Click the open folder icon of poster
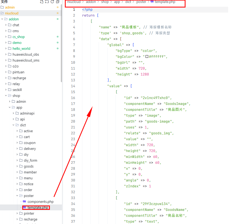 (21, 196)
